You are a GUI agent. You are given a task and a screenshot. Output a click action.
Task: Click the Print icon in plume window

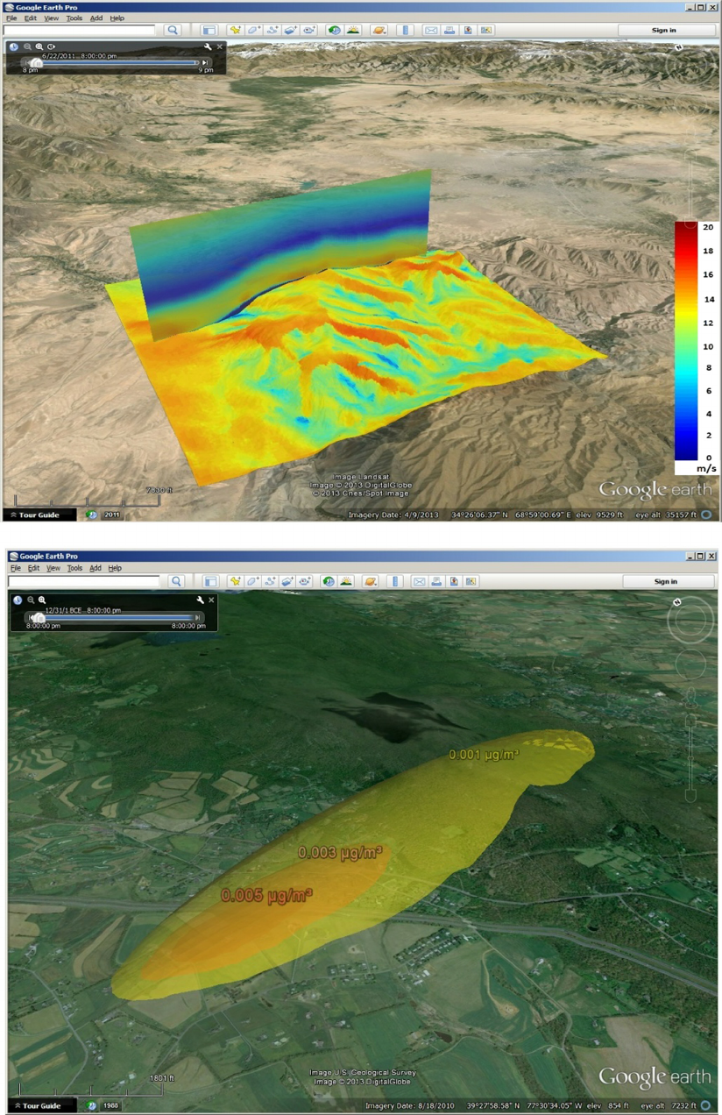pos(436,581)
